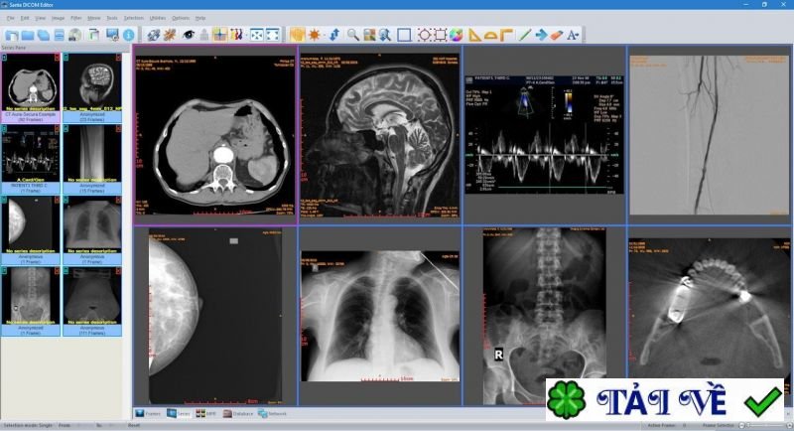
Task: Click the Tải Về download banner
Action: tap(665, 399)
